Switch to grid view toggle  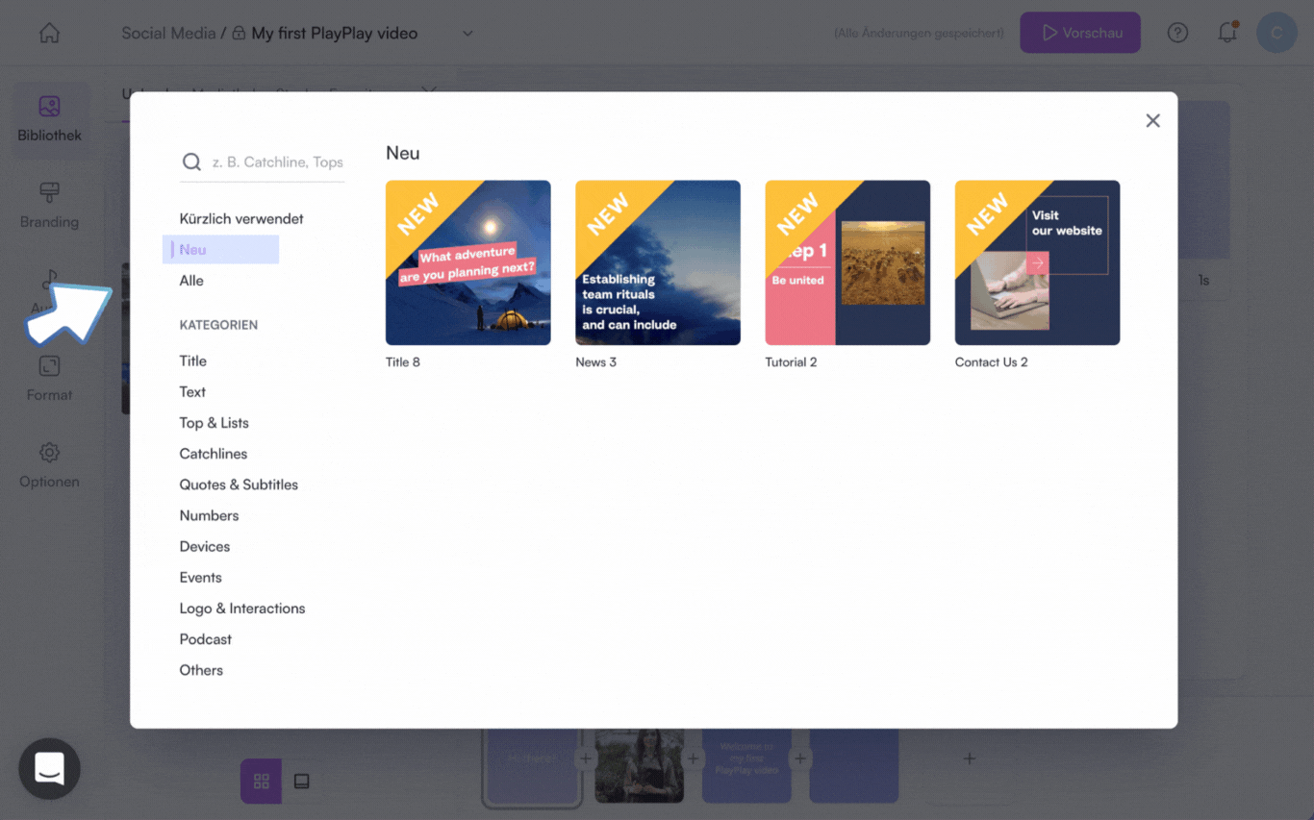pyautogui.click(x=261, y=782)
